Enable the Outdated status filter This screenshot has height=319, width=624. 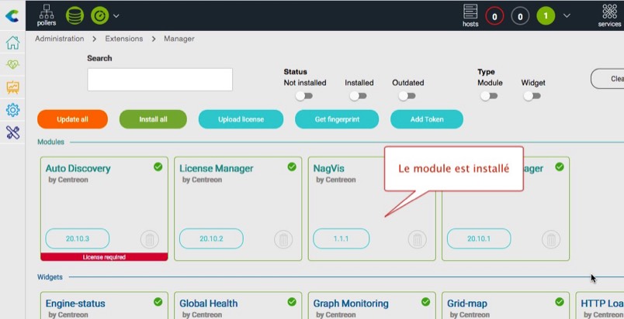pyautogui.click(x=407, y=96)
